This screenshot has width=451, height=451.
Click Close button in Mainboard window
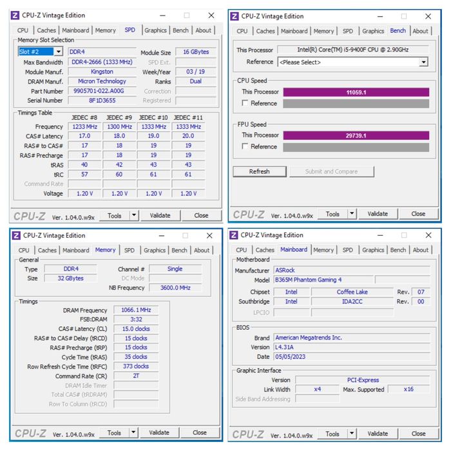click(419, 434)
